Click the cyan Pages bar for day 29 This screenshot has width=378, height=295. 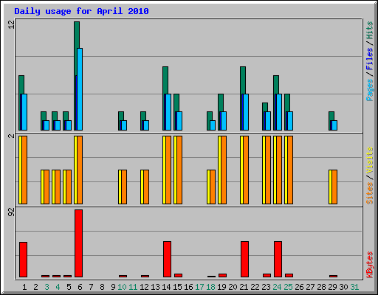point(334,125)
